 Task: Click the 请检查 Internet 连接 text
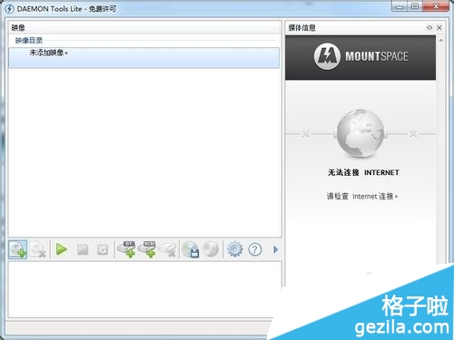[362, 196]
